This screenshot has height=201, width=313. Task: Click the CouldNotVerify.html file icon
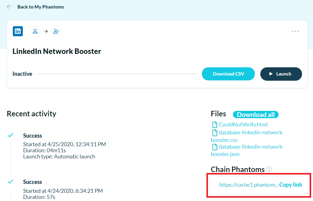(x=215, y=125)
